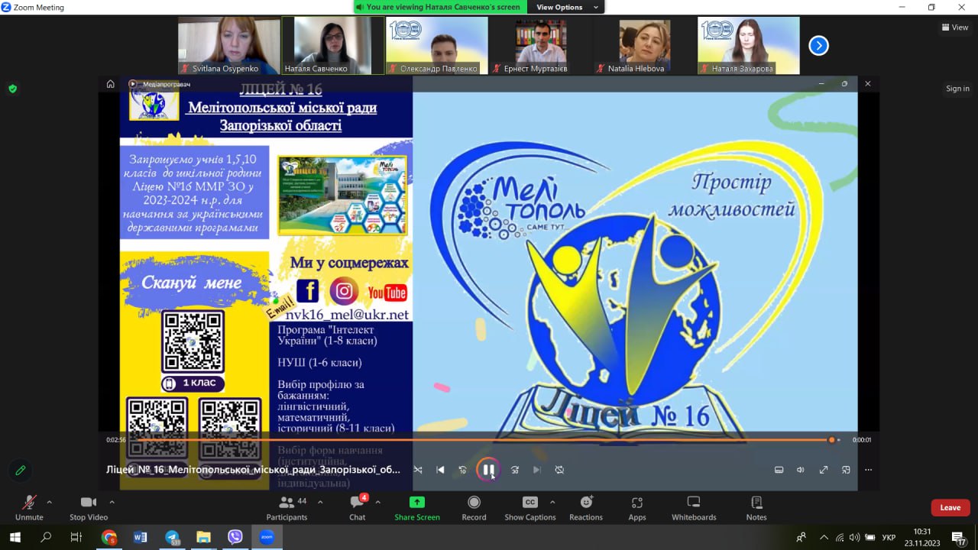Pause the video in the media player
The height and width of the screenshot is (550, 978).
(x=488, y=470)
